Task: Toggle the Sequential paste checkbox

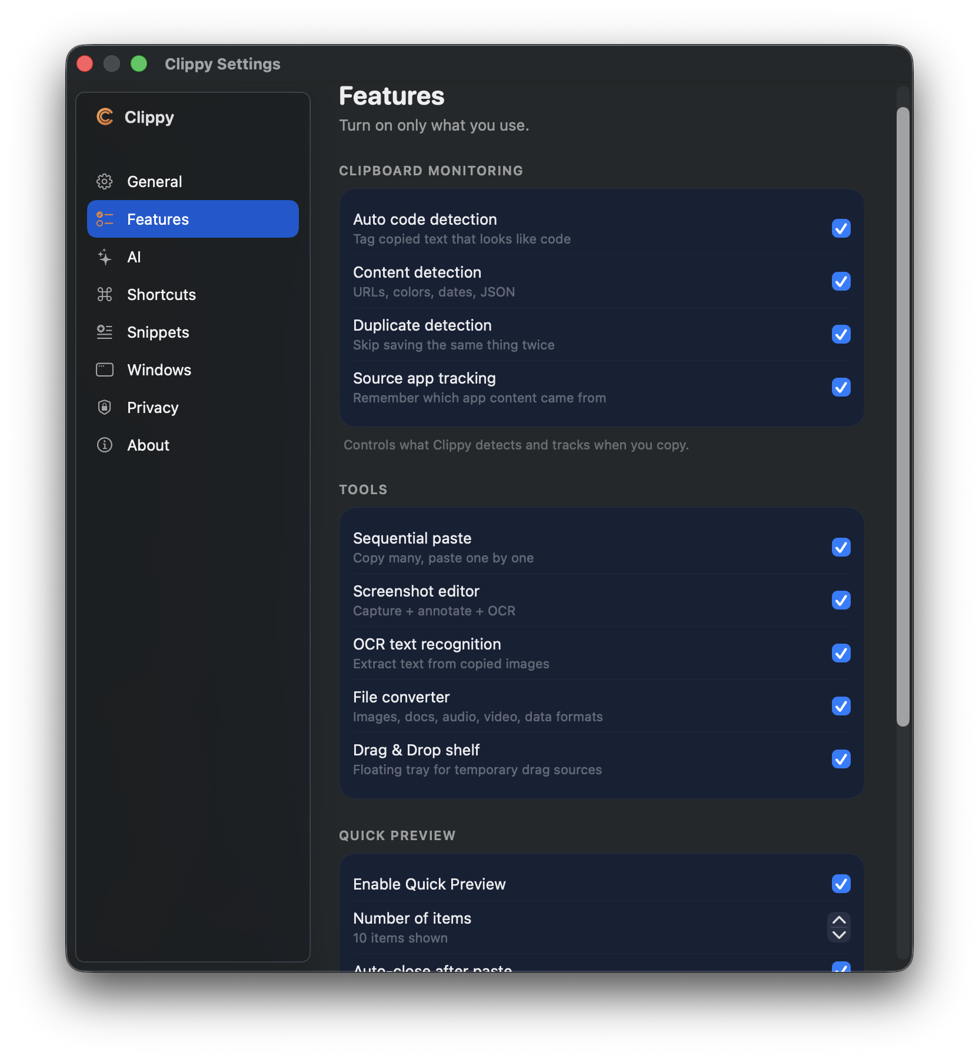Action: 841,547
